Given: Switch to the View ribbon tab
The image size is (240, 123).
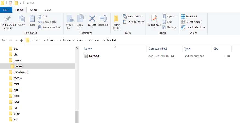Looking at the screenshot, I should pos(48,10).
